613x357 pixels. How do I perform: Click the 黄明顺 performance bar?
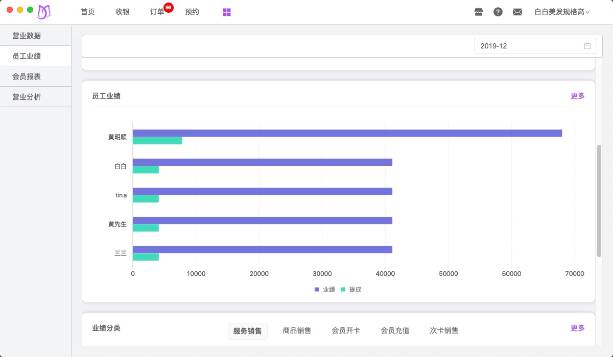[x=347, y=133]
